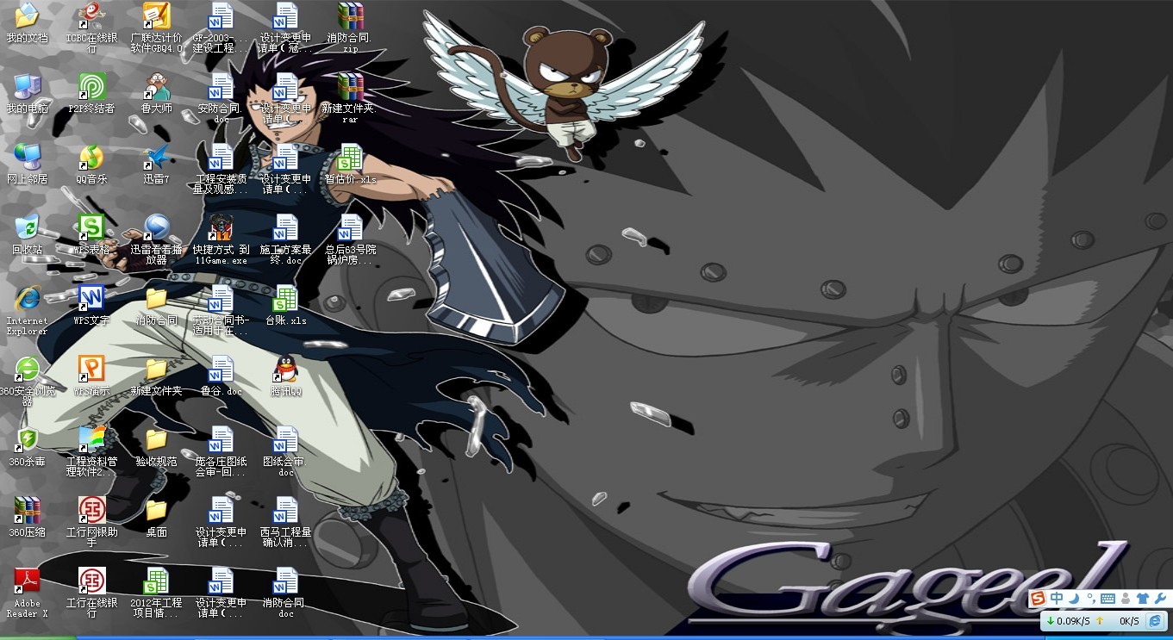Launch the 工程资料管理软件 shortcut

[x=92, y=452]
